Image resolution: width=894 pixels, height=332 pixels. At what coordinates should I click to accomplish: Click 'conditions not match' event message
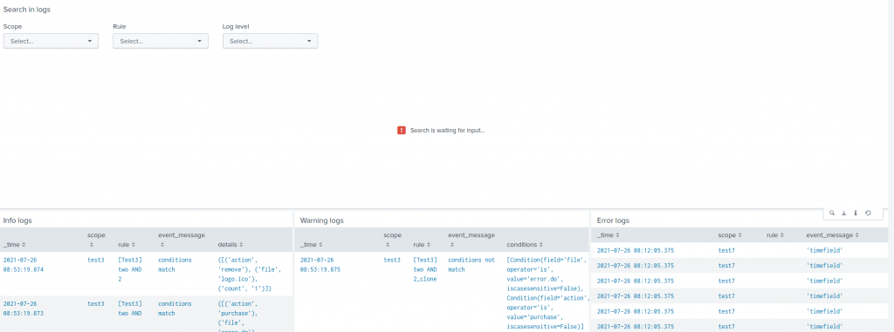(x=471, y=264)
